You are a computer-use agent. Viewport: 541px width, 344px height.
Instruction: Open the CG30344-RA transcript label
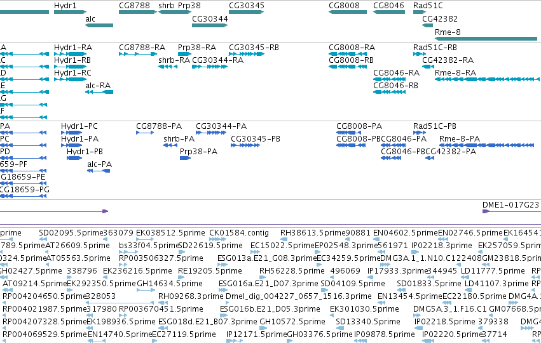coord(217,60)
